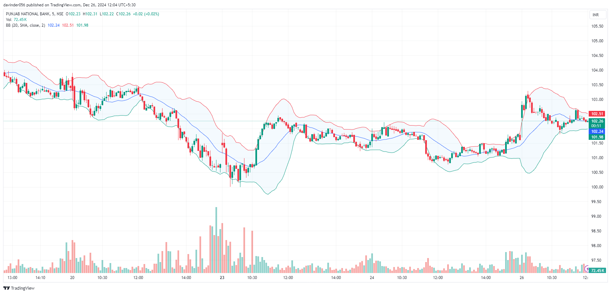Click the 103.00 price axis label

click(597, 100)
